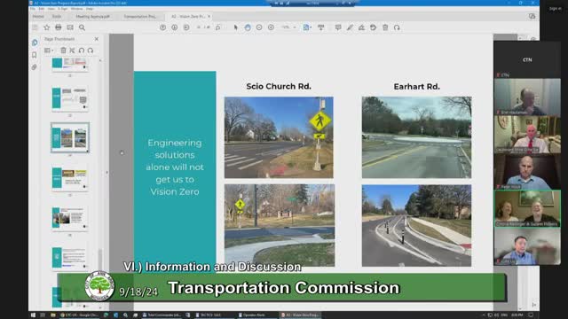Open thumbnail options dropdown menu
Screen dimensions: 568x319
[49, 51]
